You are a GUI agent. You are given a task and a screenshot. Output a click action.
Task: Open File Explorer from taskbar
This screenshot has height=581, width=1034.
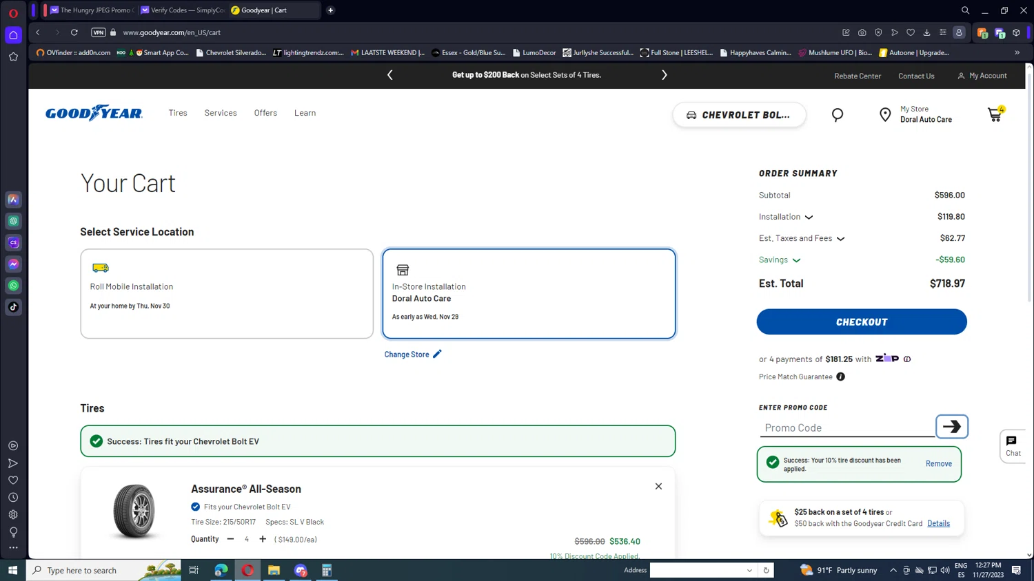(x=274, y=570)
